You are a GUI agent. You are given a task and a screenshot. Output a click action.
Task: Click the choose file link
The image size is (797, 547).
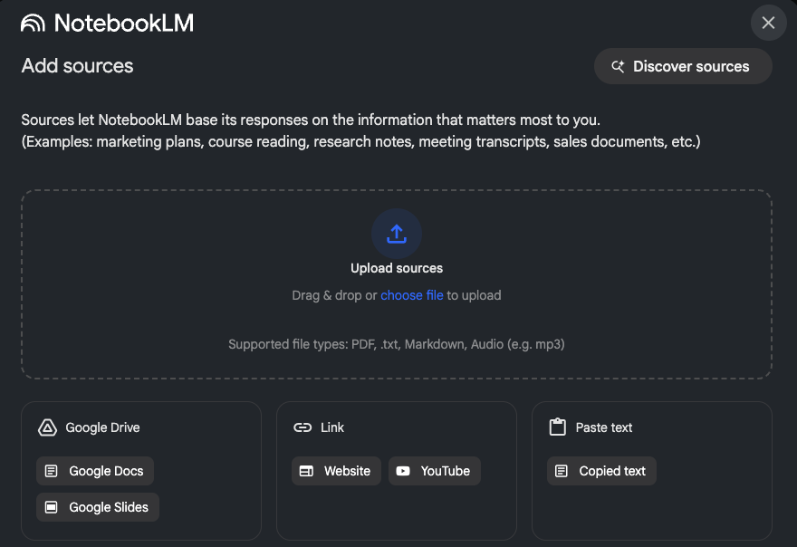[x=412, y=295]
